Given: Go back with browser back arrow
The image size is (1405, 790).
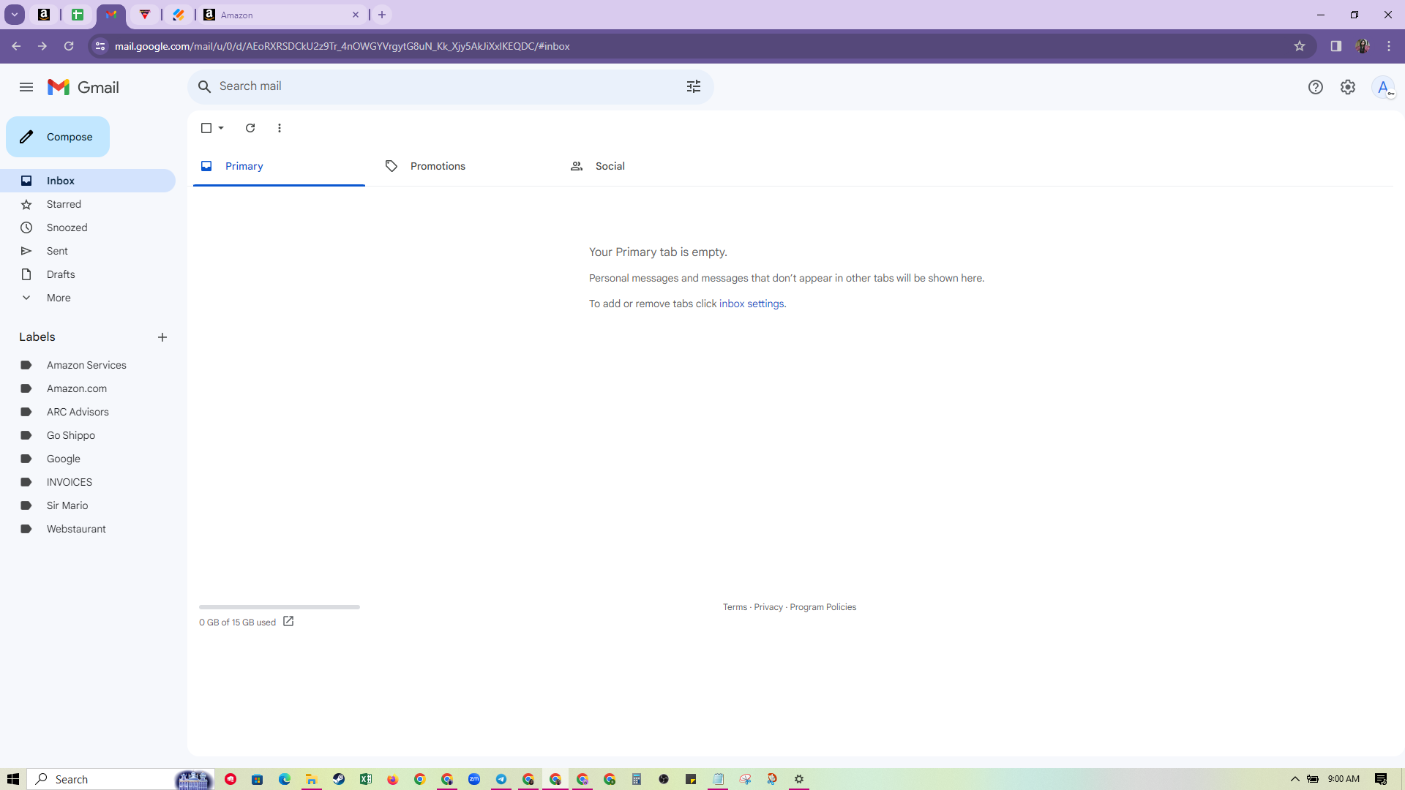Looking at the screenshot, I should 16,46.
